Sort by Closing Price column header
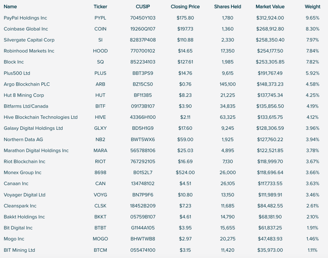Screen dimensions: 328x258 pos(185,7)
